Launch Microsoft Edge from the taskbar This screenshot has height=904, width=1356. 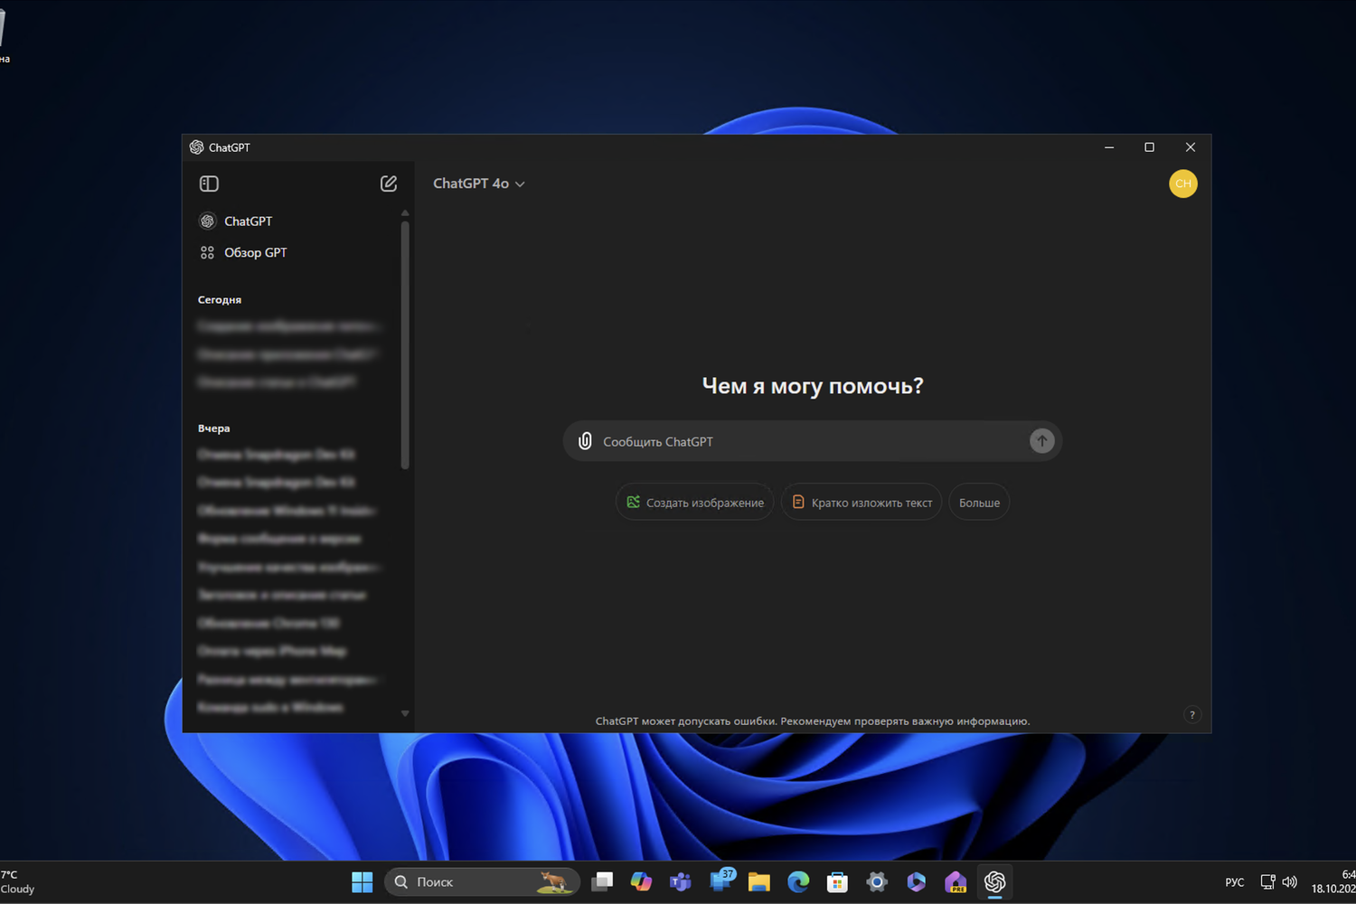tap(798, 881)
